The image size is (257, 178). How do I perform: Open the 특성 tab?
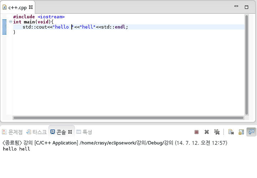tap(84, 132)
